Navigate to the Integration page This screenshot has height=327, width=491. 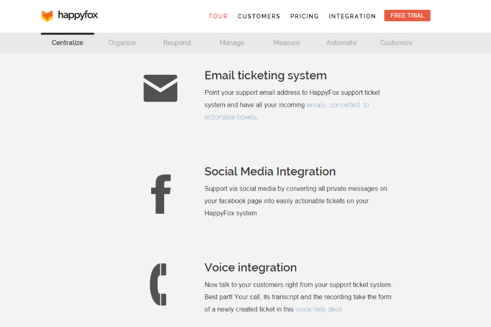coord(352,16)
